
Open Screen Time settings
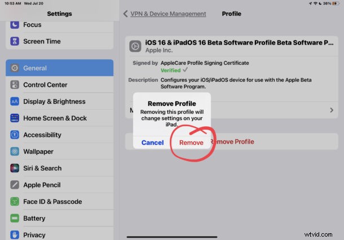pos(60,41)
